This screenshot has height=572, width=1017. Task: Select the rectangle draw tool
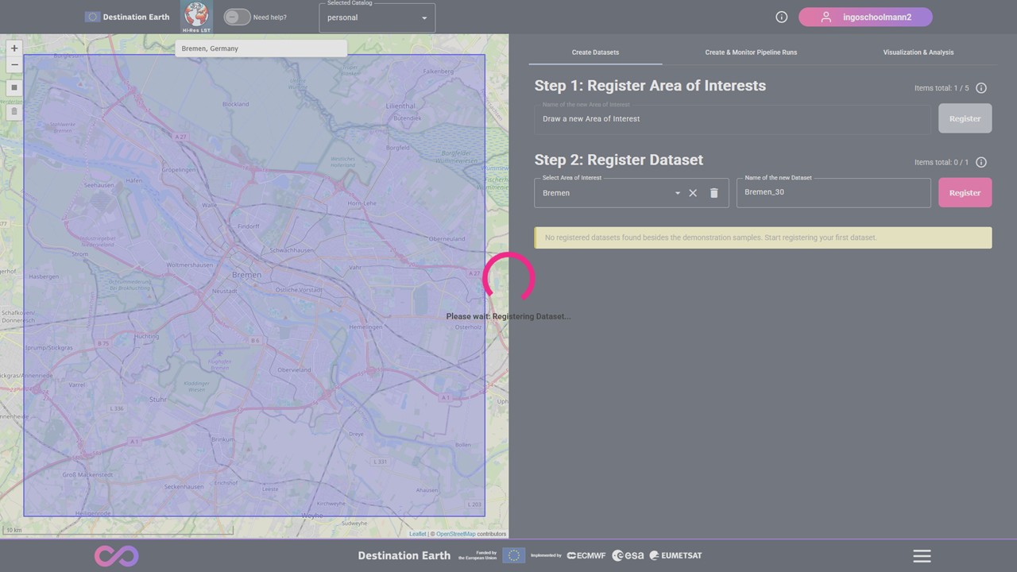pyautogui.click(x=14, y=87)
